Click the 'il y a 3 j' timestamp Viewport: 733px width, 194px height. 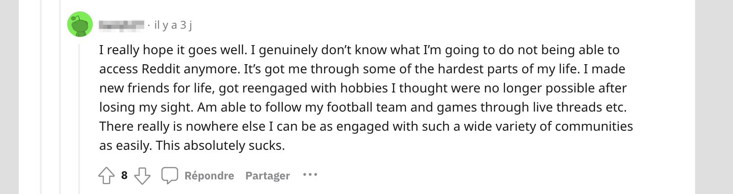point(173,25)
